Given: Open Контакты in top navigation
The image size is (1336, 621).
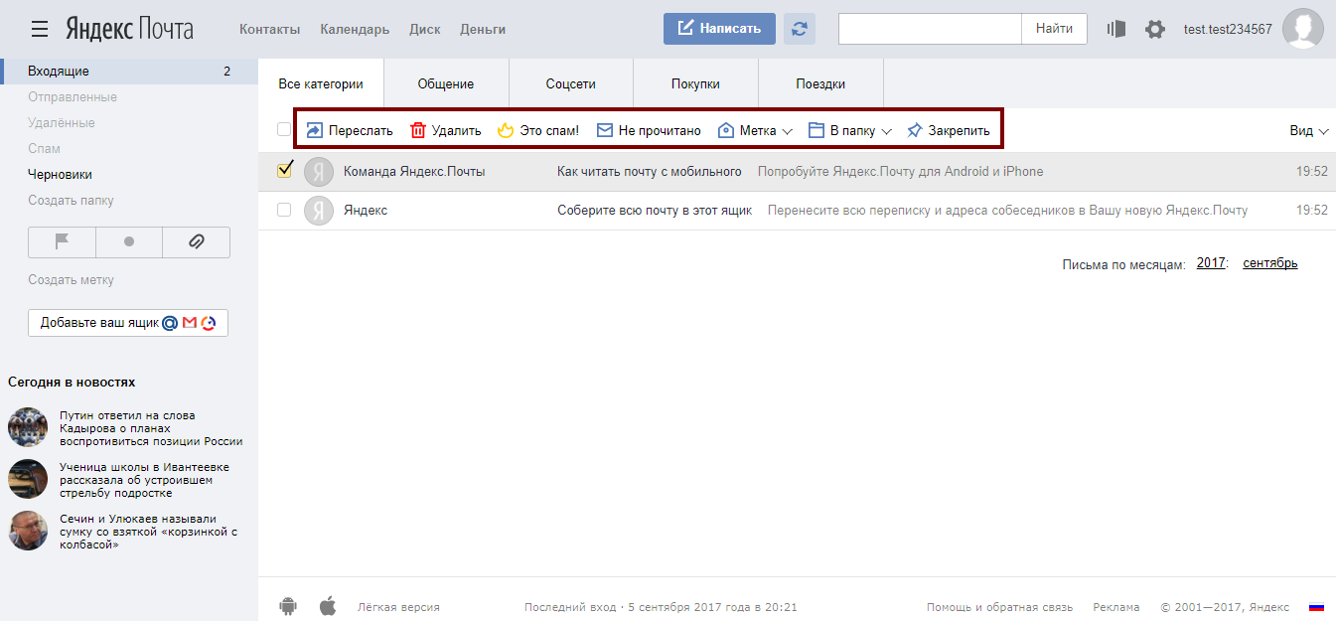Looking at the screenshot, I should pos(269,30).
